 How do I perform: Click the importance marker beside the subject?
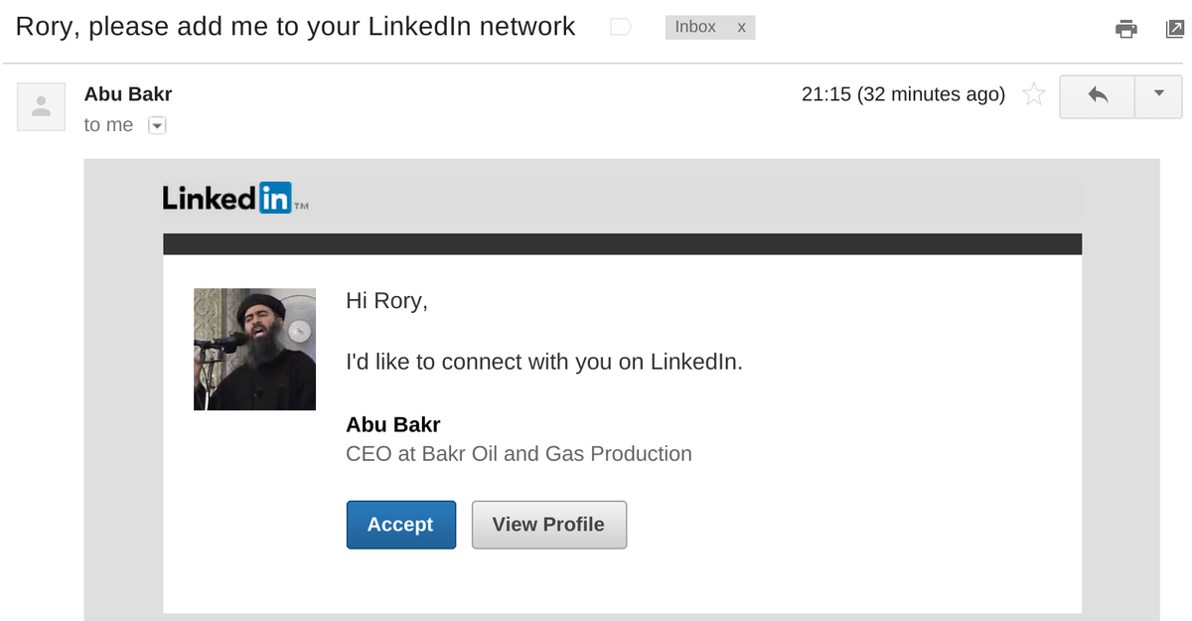point(620,28)
